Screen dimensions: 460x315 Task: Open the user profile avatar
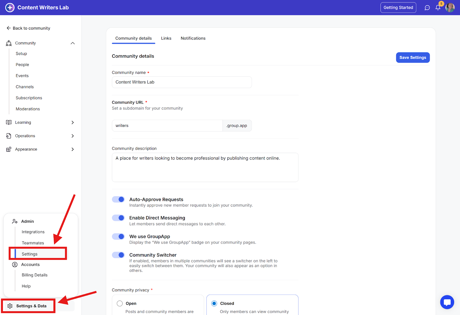[x=450, y=8]
